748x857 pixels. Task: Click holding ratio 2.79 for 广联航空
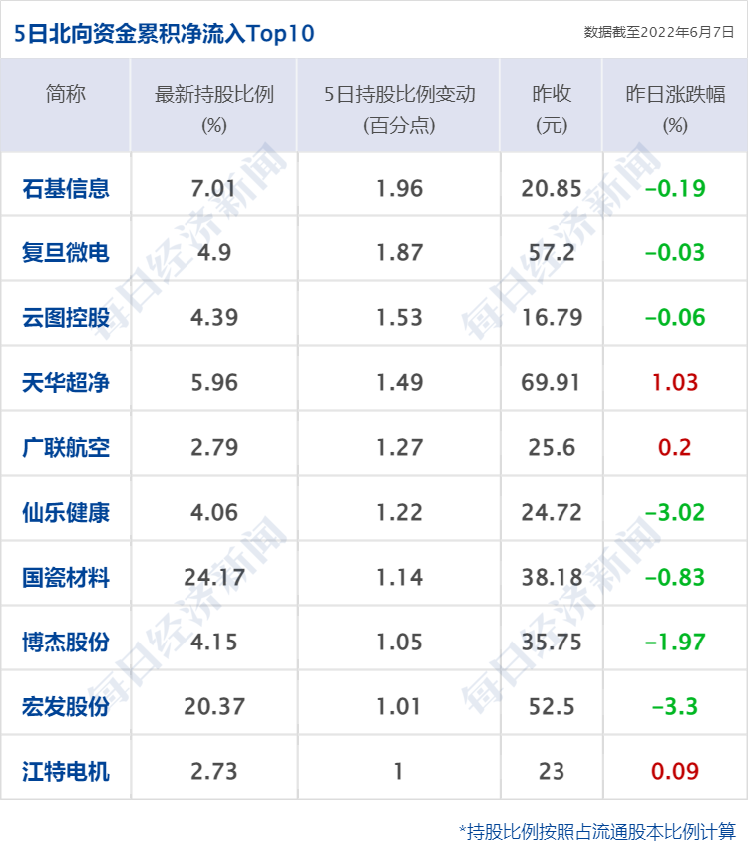[x=214, y=448]
